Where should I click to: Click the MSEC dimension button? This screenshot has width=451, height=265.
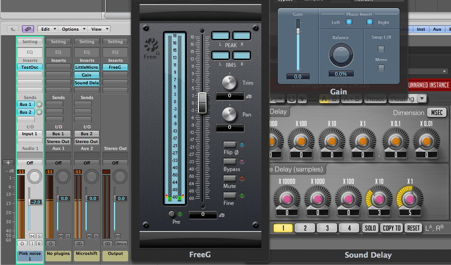pyautogui.click(x=437, y=112)
